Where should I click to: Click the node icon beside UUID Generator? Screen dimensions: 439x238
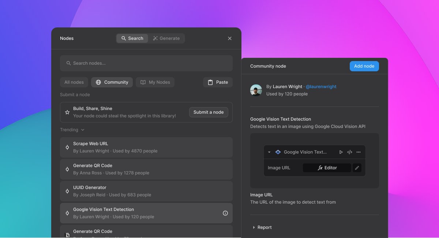click(67, 191)
